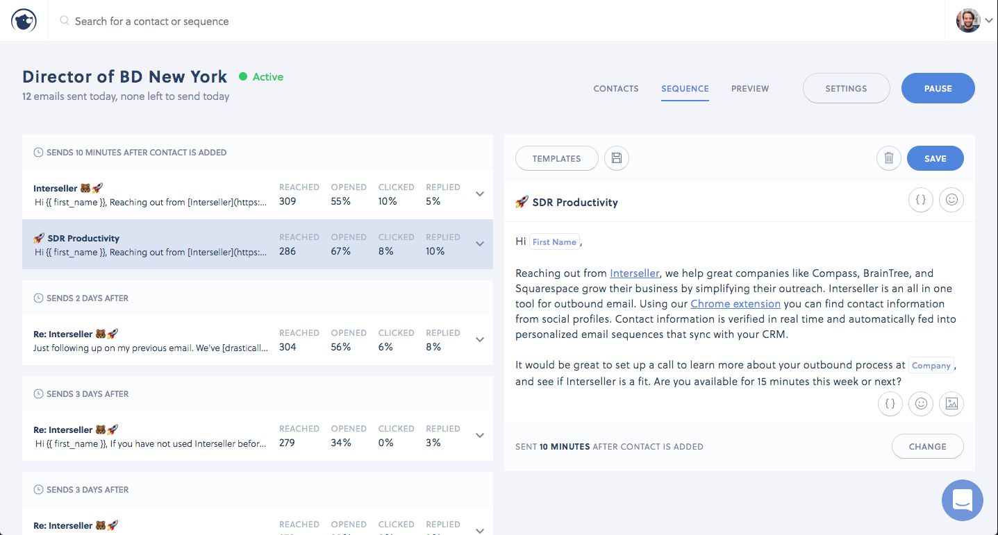Expand the Re: Interseller 279 reached chevron
Screen dimensions: 998x535
(480, 436)
